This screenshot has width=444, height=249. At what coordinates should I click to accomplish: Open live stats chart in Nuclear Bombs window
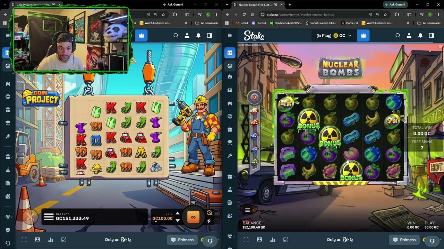(273, 240)
